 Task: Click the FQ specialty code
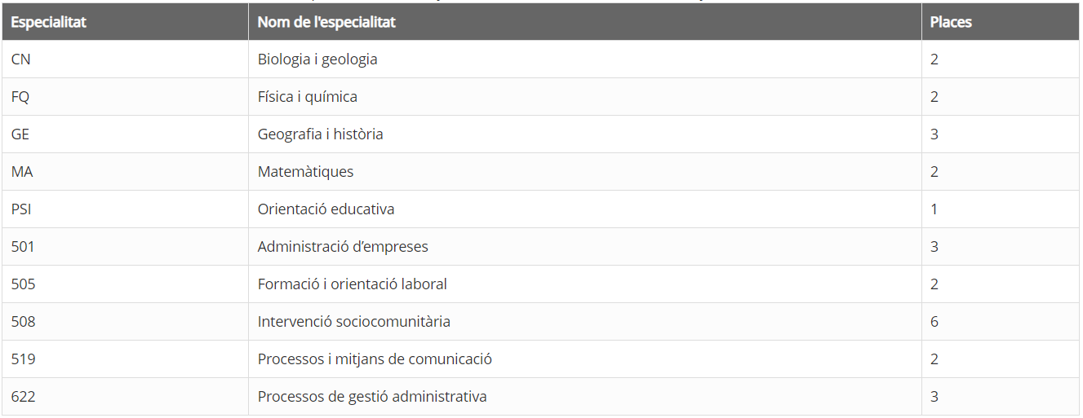point(20,97)
